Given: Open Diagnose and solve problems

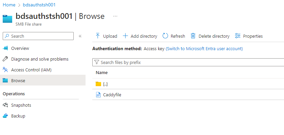Looking at the screenshot, I should tap(40, 59).
